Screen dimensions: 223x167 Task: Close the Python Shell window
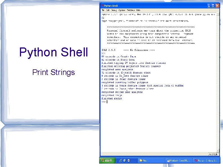tap(217, 6)
